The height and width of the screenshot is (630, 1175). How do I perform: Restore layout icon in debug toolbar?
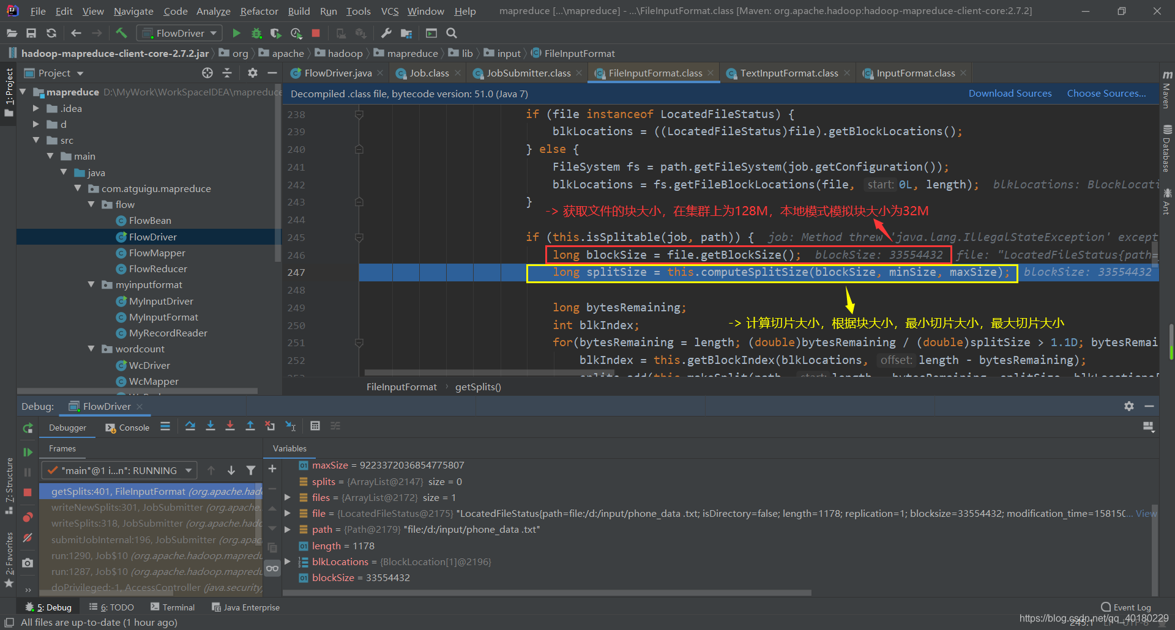coord(1148,427)
